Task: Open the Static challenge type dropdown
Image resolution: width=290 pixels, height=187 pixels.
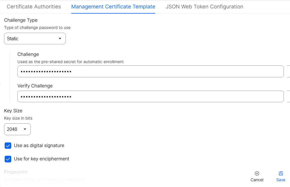Action: coord(35,38)
